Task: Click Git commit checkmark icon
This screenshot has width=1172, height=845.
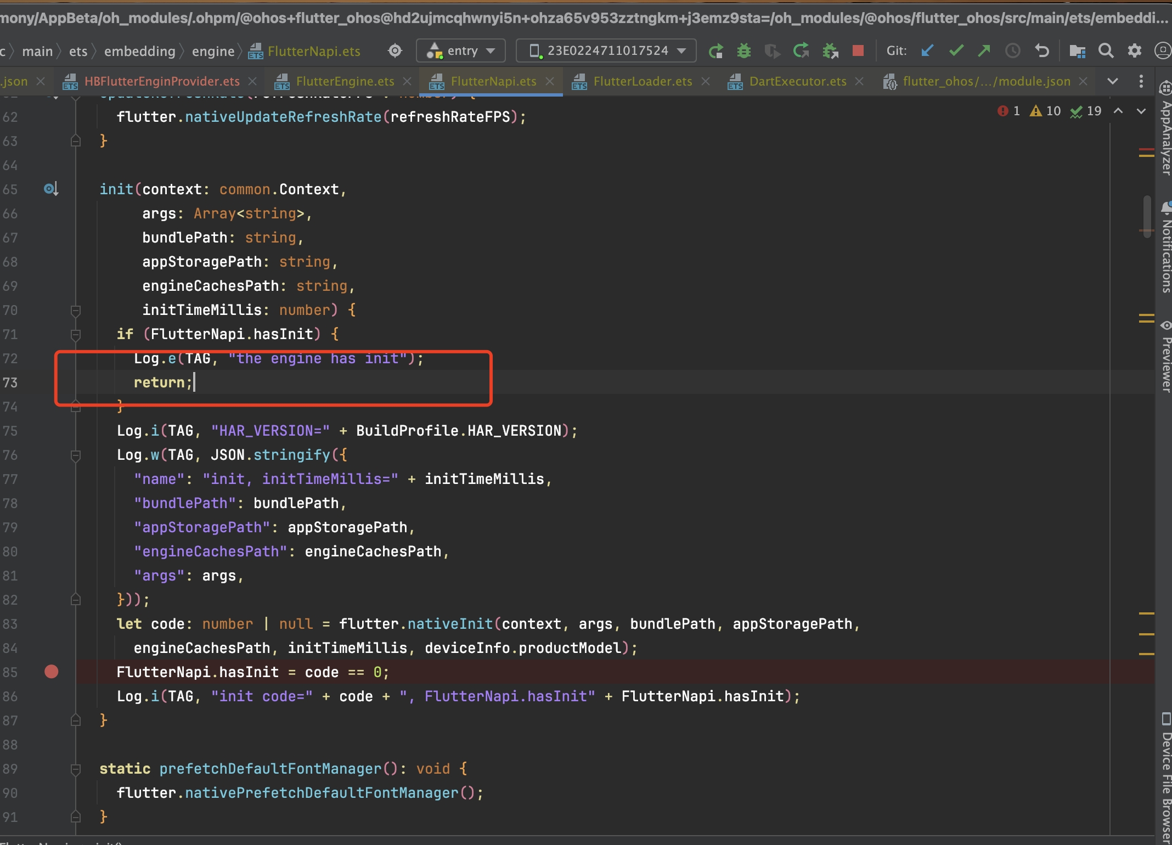Action: pos(956,51)
